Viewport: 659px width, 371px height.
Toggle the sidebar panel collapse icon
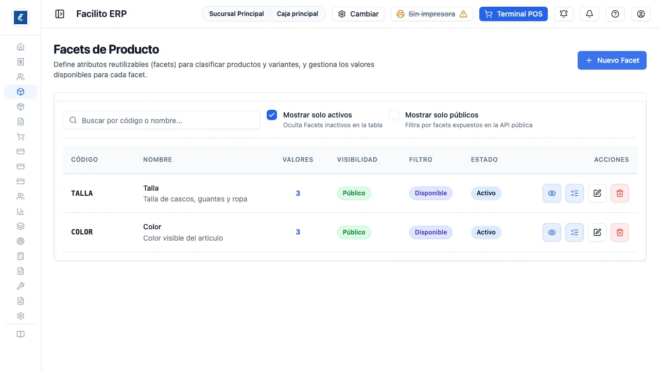pos(60,14)
